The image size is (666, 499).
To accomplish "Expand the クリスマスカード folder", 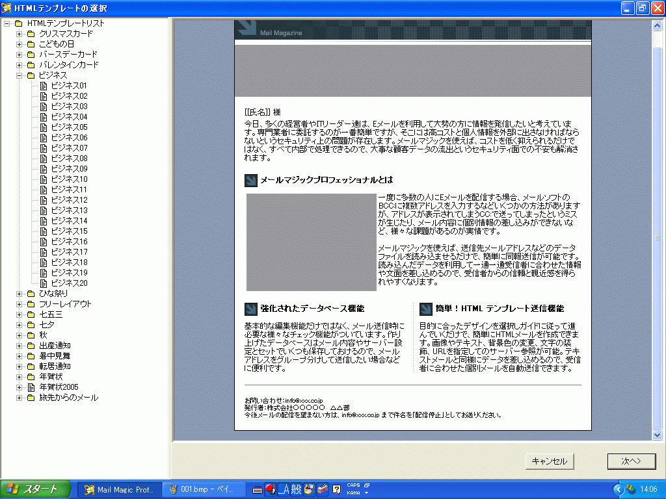I will coord(19,34).
